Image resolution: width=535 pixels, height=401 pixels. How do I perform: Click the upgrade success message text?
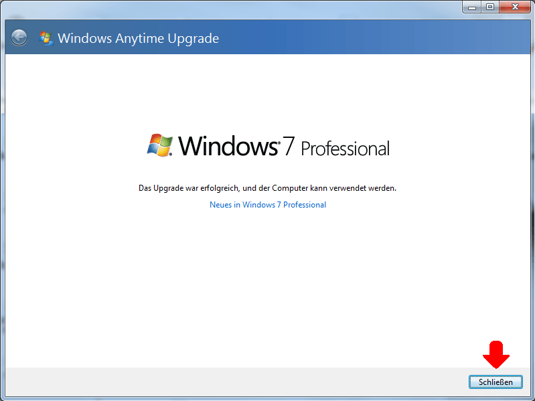click(268, 188)
